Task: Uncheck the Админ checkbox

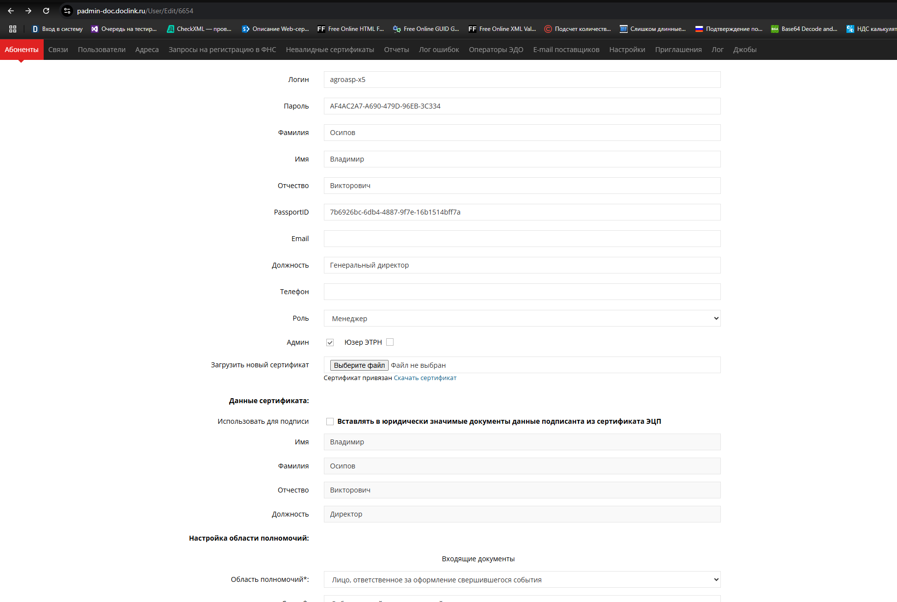Action: point(330,342)
